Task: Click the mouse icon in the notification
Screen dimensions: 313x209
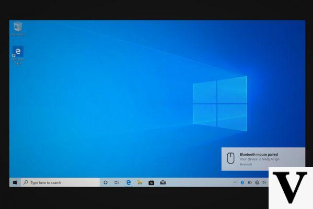Action: click(x=231, y=158)
